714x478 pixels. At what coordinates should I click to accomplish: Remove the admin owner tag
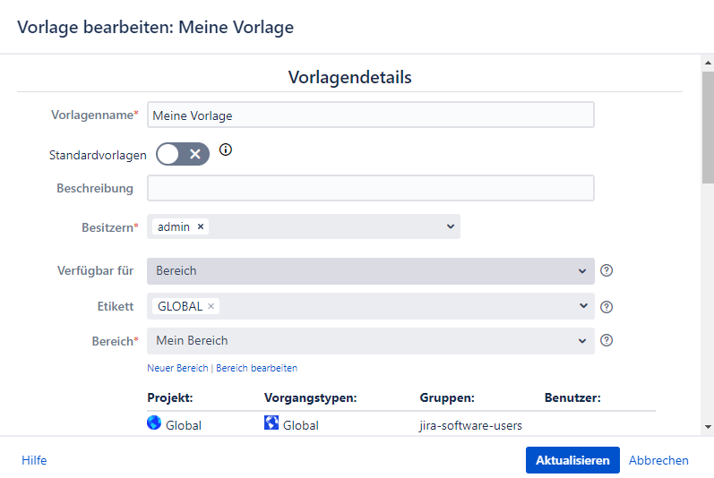coord(201,227)
